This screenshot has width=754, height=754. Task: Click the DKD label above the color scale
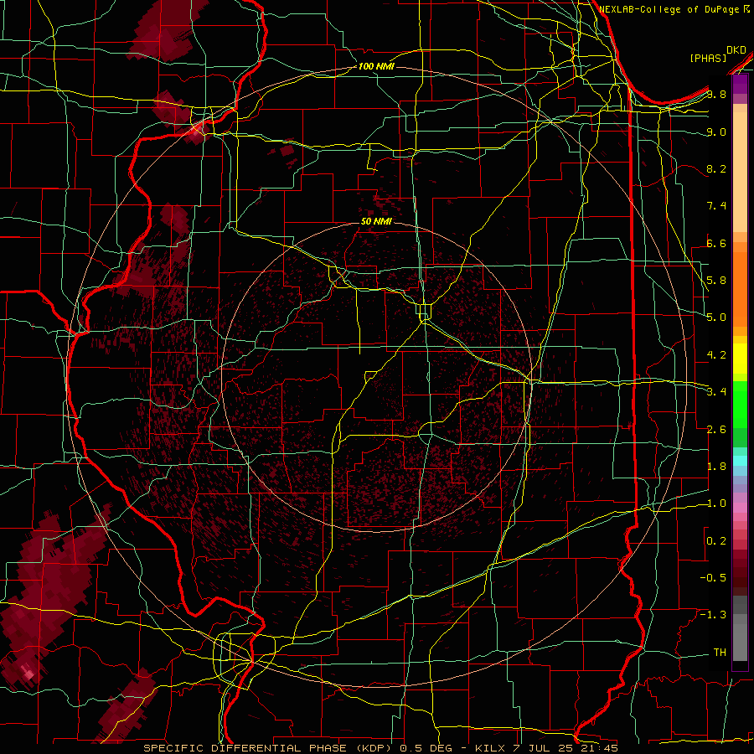736,50
